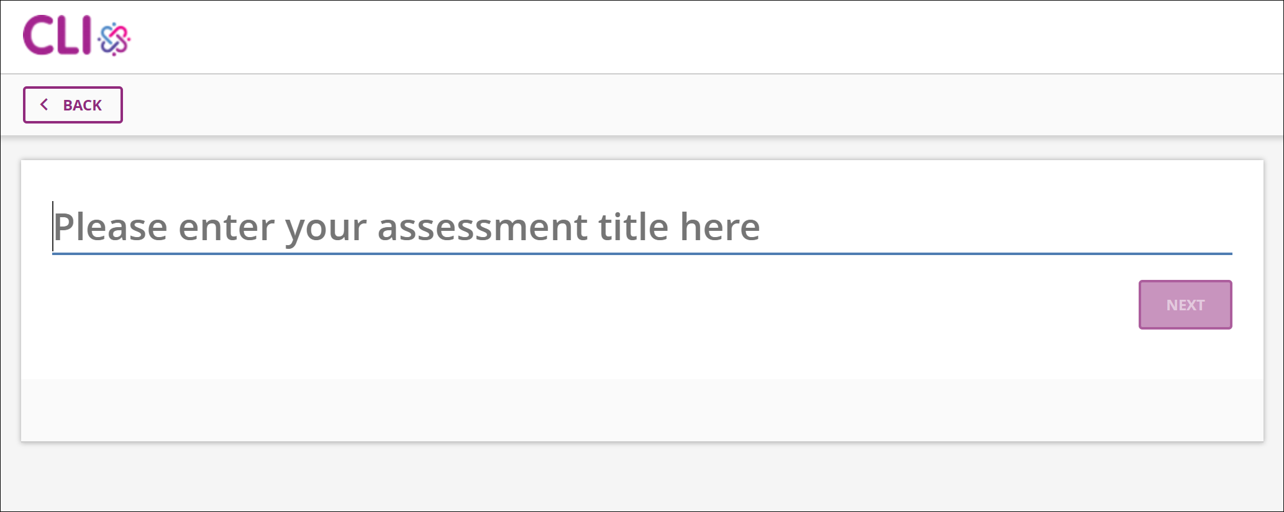1284x512 pixels.
Task: Click the left-pointing chevron inside the BACK button
Action: [44, 104]
